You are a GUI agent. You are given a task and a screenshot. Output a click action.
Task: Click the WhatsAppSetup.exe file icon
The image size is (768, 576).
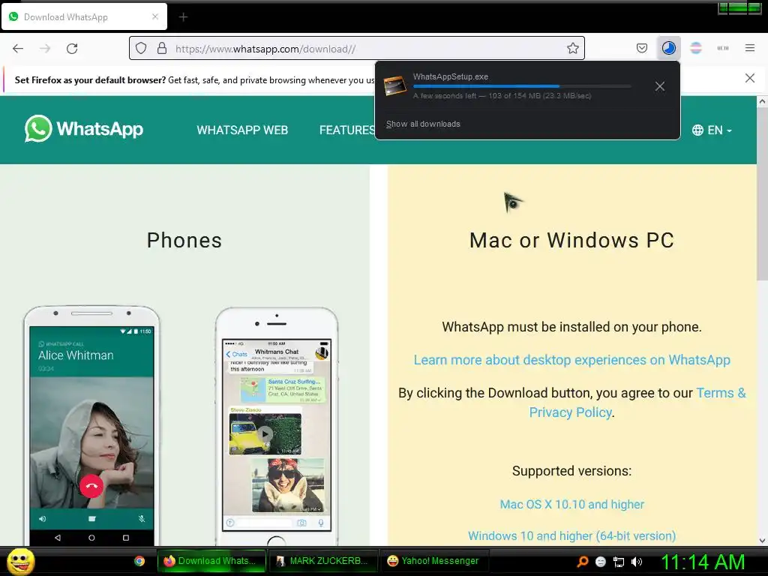click(394, 85)
